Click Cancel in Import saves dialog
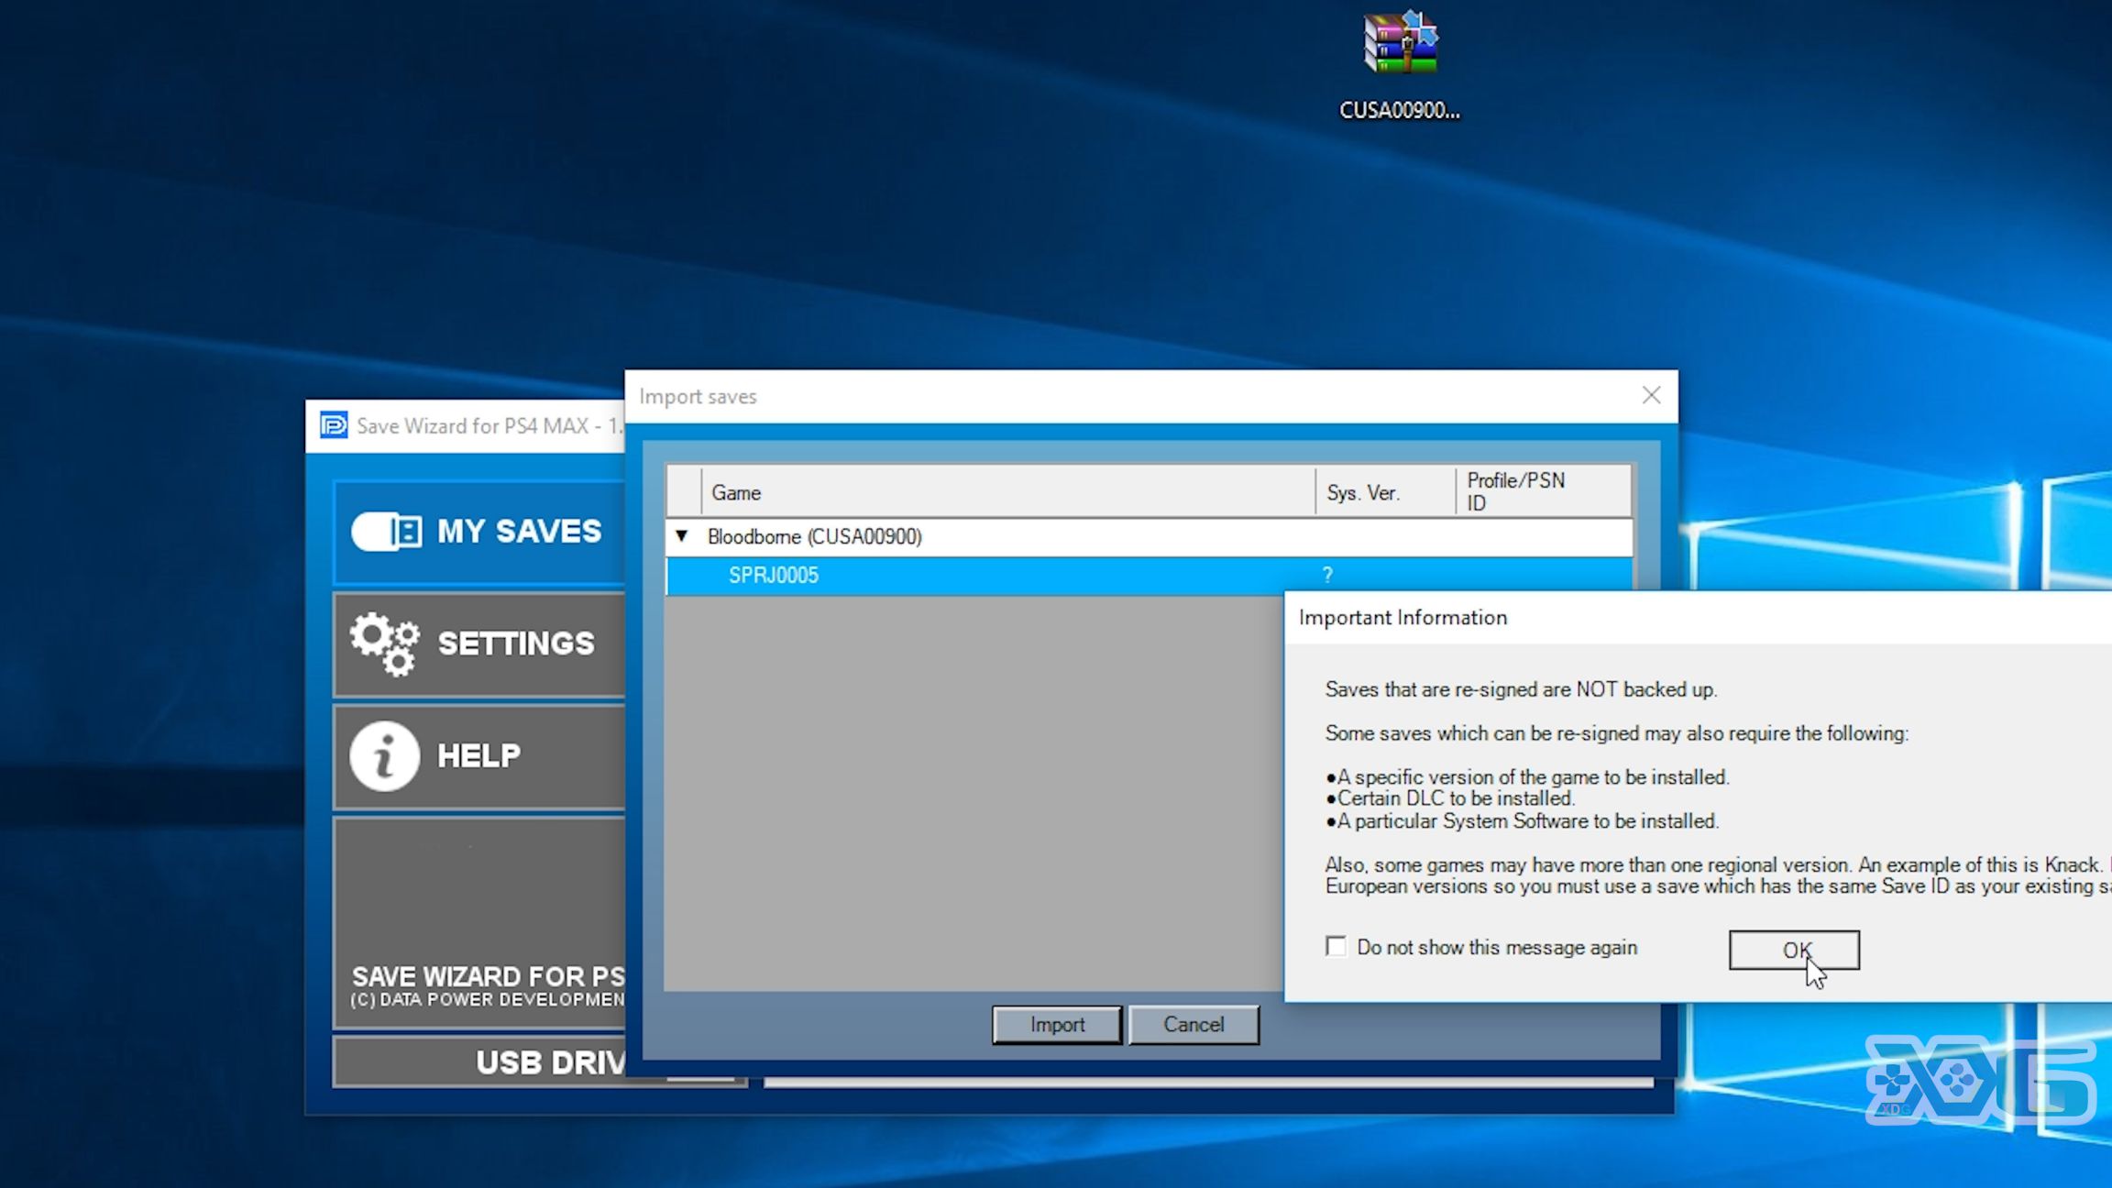The image size is (2112, 1188). point(1193,1025)
